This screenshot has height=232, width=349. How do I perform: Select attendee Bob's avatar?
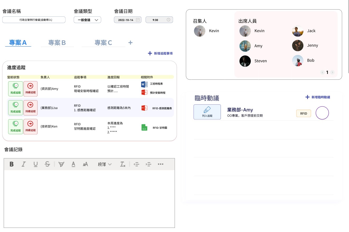298,61
